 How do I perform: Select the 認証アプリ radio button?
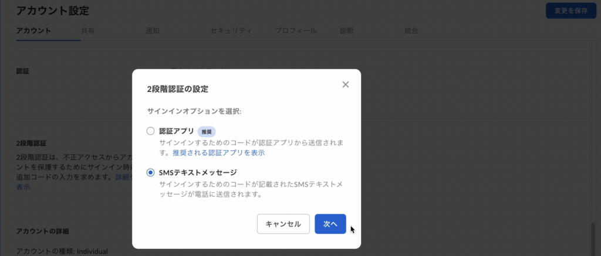click(x=151, y=131)
